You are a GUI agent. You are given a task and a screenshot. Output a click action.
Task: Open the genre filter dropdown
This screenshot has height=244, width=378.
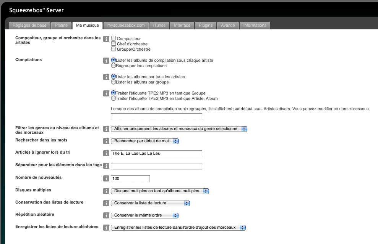coord(179,129)
